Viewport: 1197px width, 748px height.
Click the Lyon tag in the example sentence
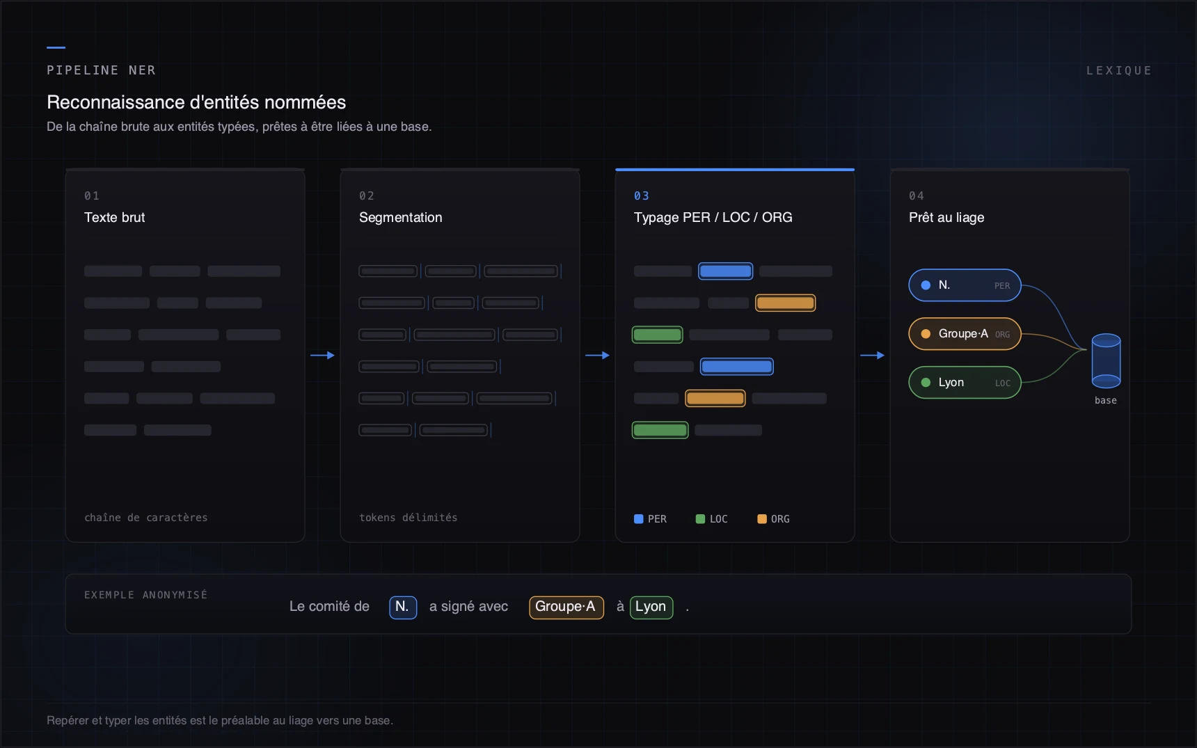click(651, 607)
